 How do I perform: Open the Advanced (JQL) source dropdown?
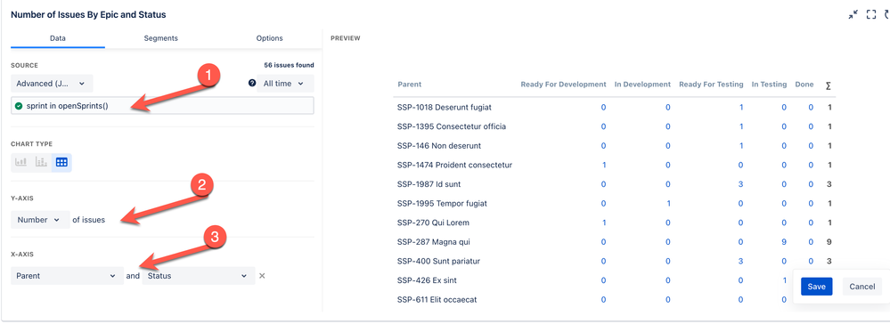tap(52, 84)
